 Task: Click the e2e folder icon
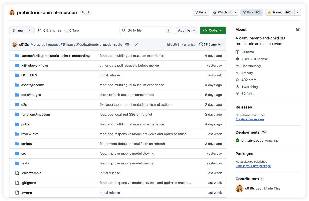(17, 104)
